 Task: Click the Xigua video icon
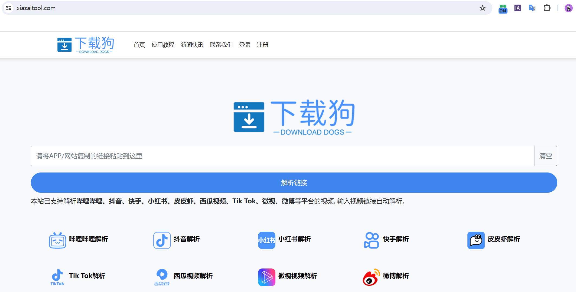pos(162,277)
